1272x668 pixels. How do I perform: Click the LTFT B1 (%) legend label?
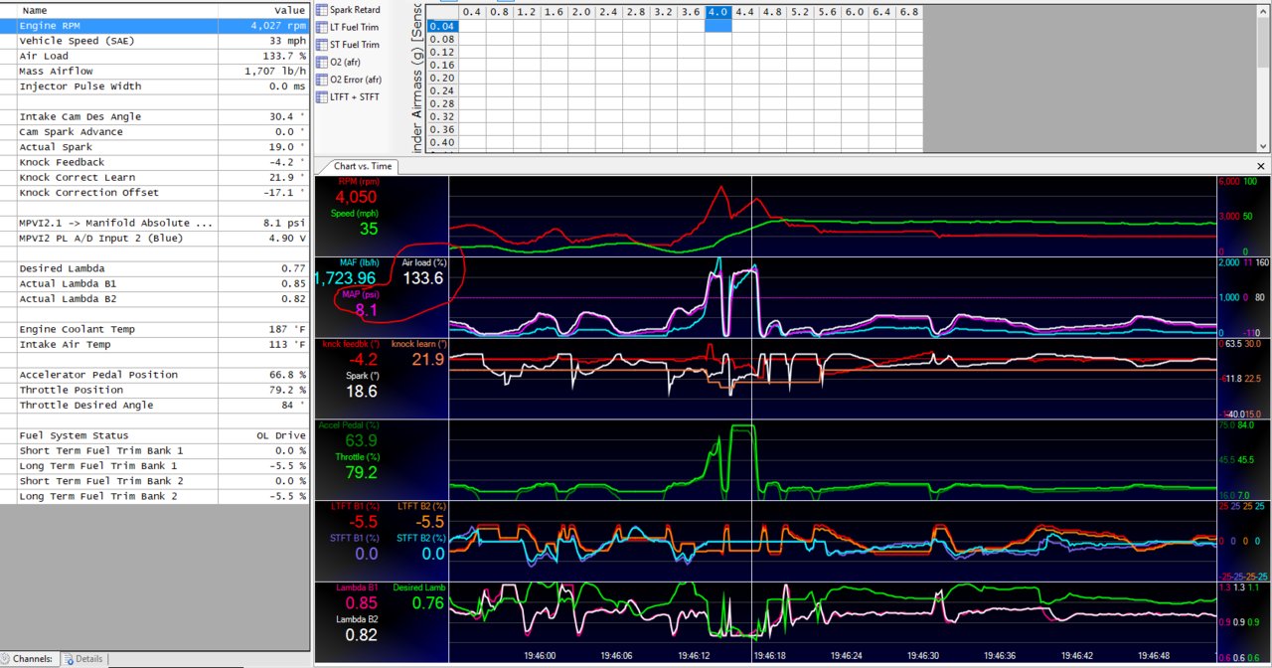click(x=354, y=506)
